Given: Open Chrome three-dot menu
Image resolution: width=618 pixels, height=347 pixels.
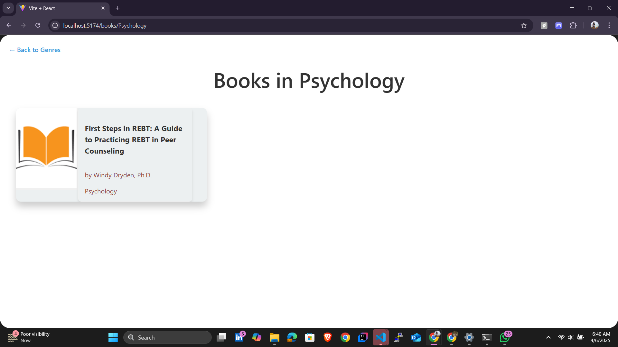Looking at the screenshot, I should point(609,25).
